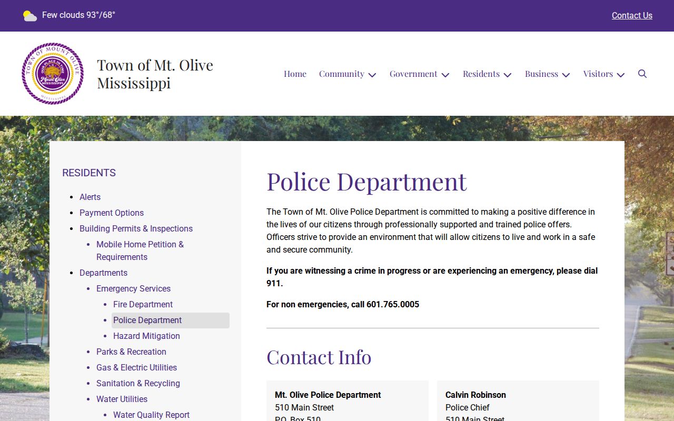This screenshot has height=421, width=674.
Task: Open the Emergency Services link
Action: [133, 288]
